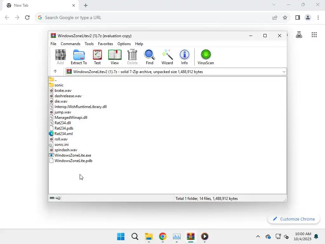325x244 pixels.
Task: Open the Help menu
Action: pos(139,44)
